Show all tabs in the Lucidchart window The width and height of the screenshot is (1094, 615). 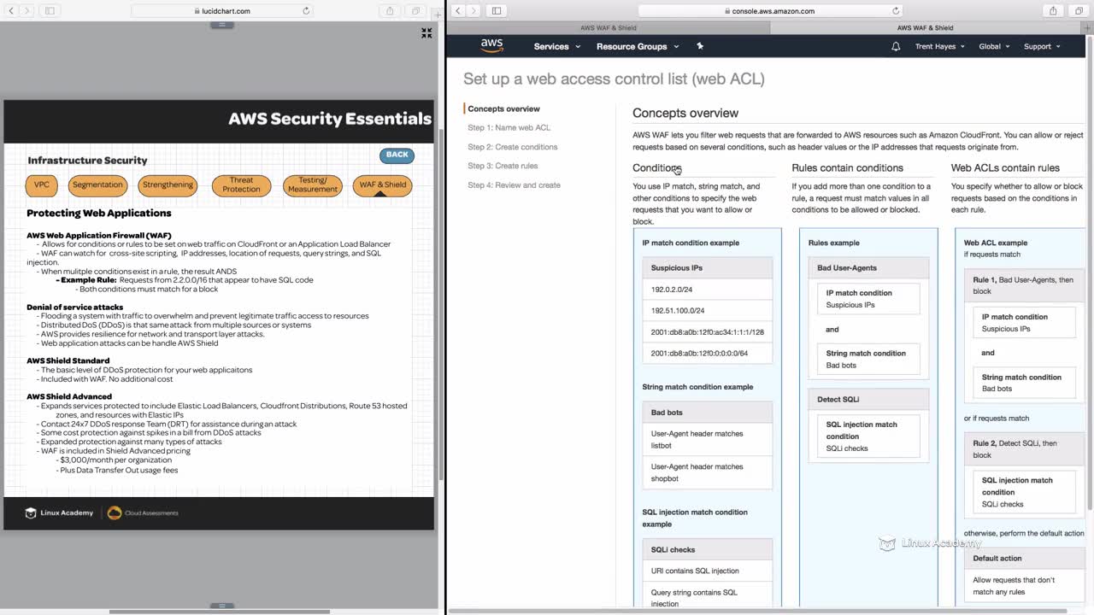pyautogui.click(x=415, y=11)
